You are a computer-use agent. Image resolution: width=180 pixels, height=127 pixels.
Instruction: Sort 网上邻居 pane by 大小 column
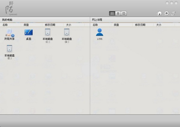(159, 25)
